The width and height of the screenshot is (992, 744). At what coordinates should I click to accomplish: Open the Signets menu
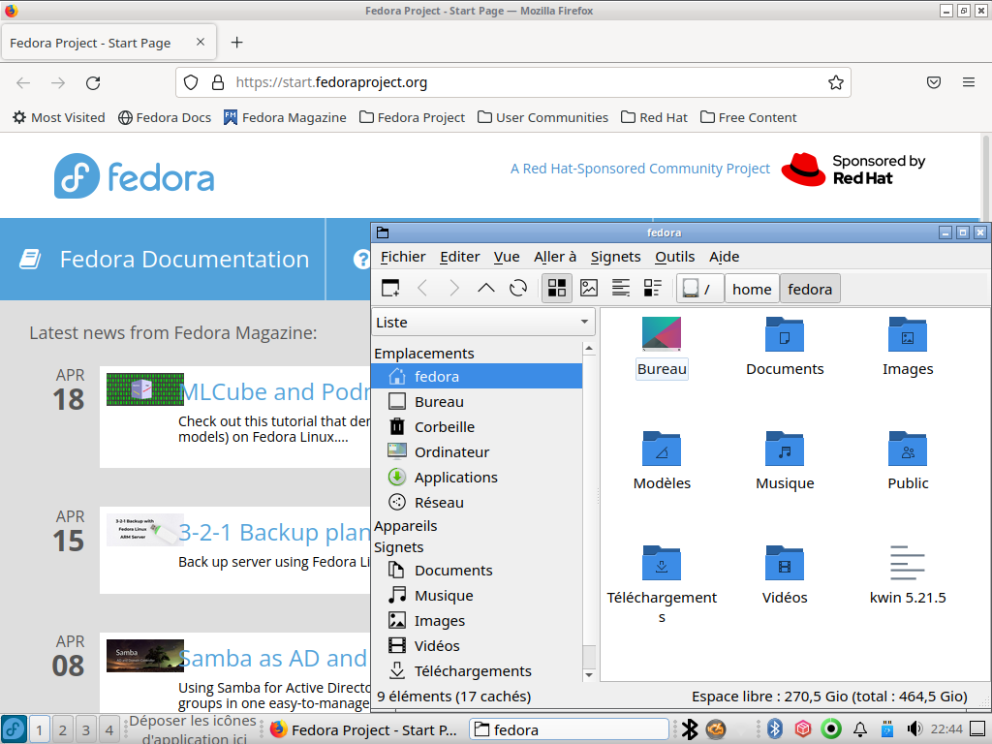pos(615,257)
